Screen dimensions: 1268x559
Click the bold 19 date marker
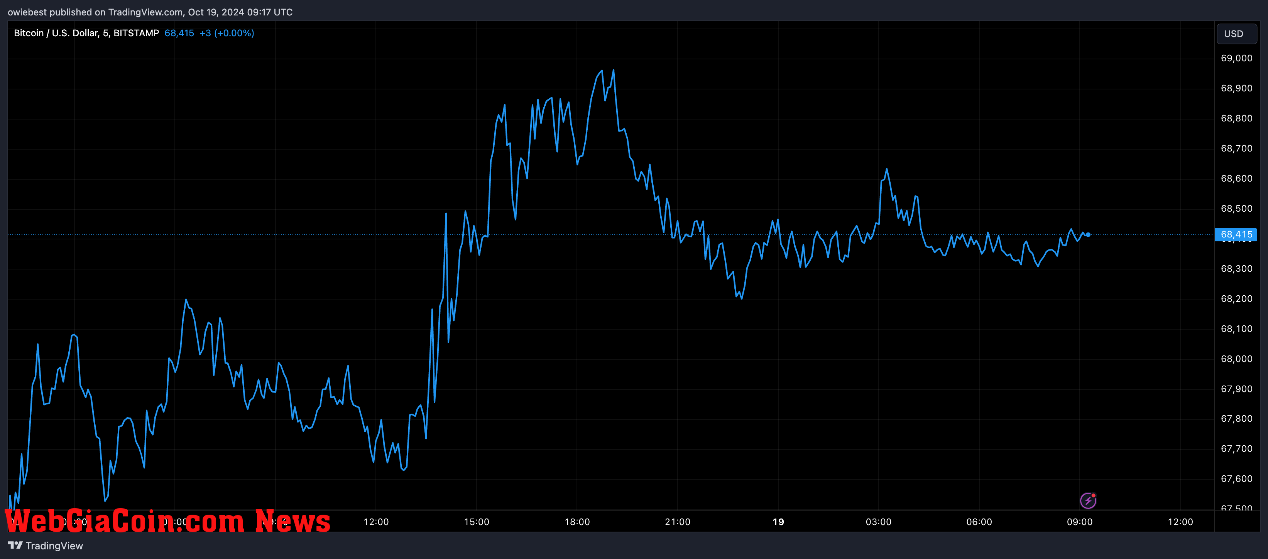click(x=778, y=522)
